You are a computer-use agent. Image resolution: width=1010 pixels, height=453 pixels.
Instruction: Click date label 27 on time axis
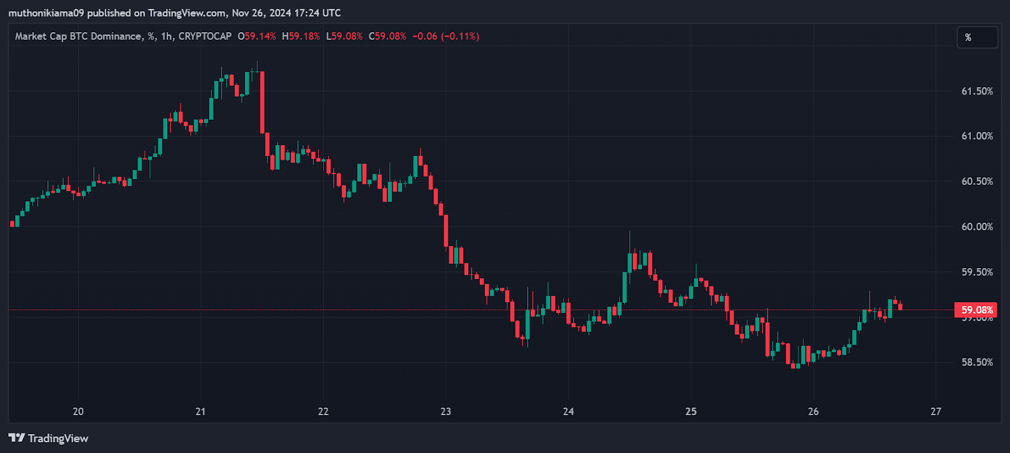936,411
